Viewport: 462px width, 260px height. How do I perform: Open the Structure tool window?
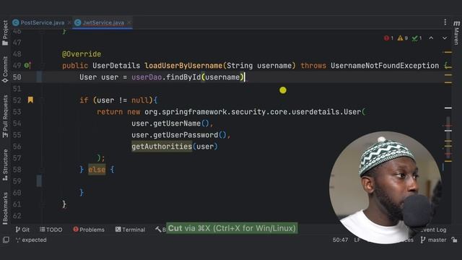point(5,165)
